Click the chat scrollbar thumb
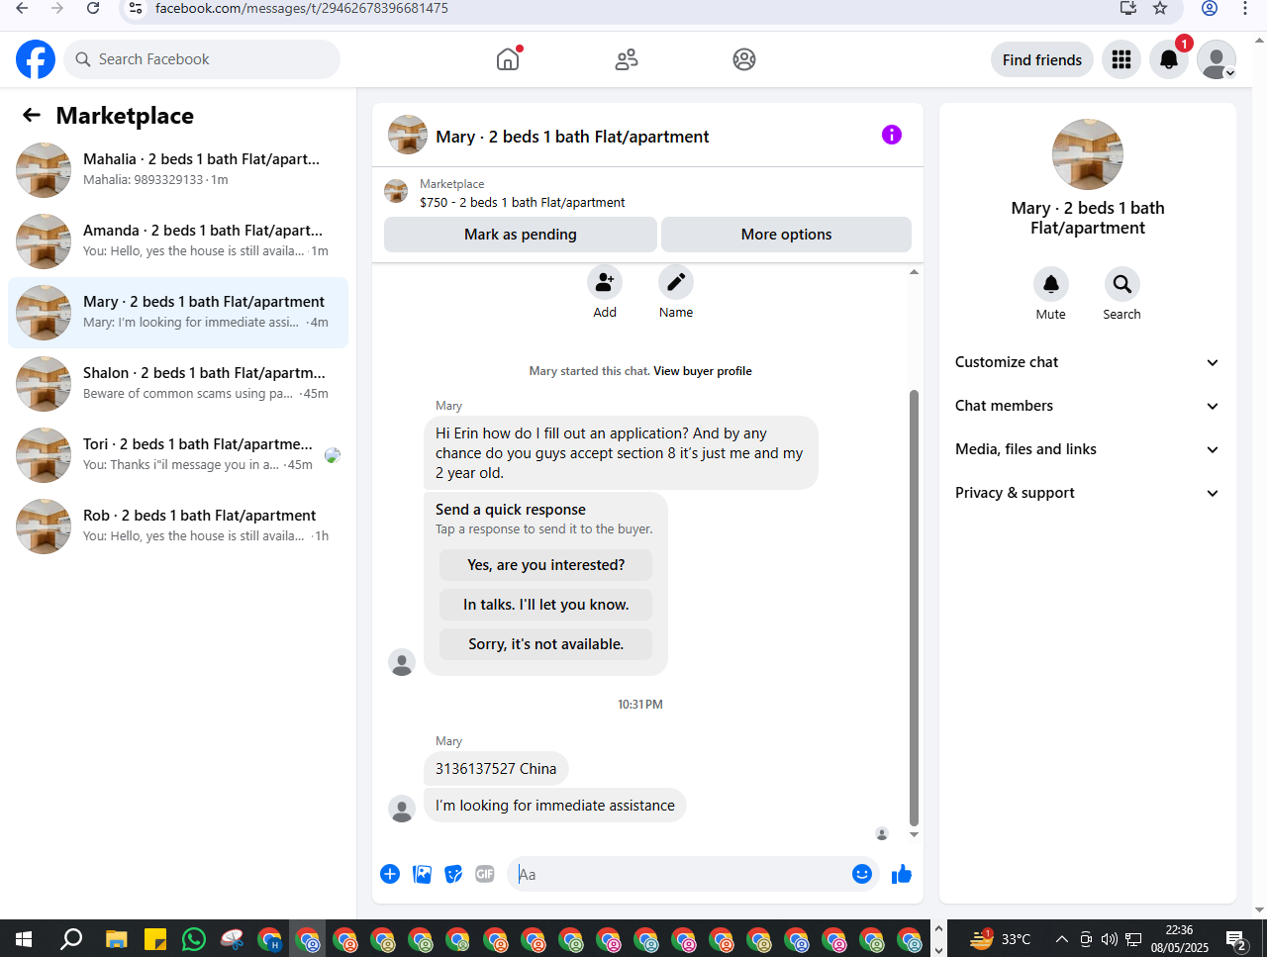 tap(914, 607)
